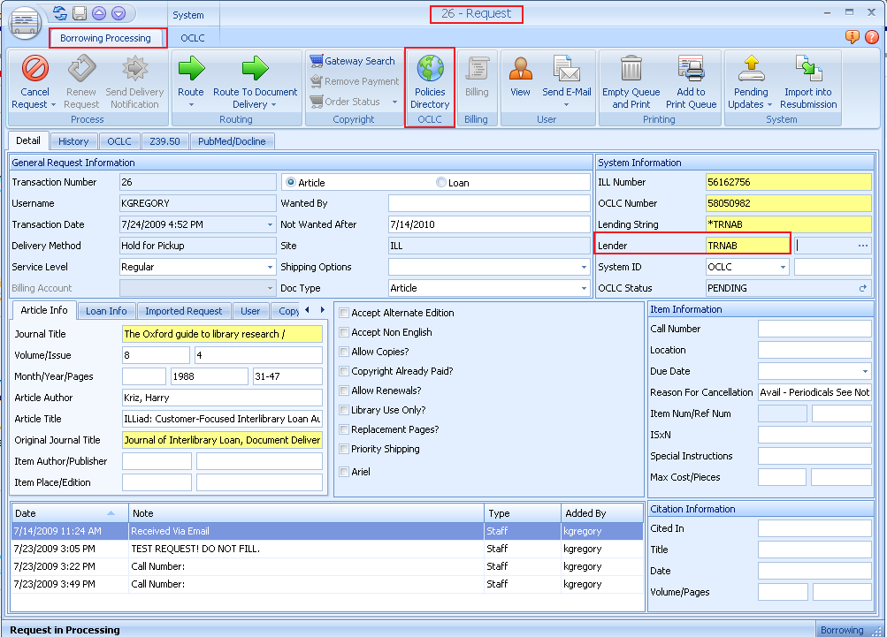Image resolution: width=887 pixels, height=637 pixels.
Task: Check the Priority Shipping option
Action: (342, 449)
